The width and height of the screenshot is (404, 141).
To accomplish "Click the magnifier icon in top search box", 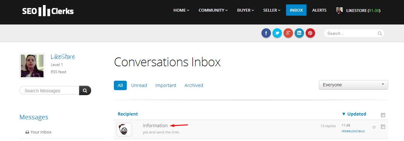I will coord(380,33).
